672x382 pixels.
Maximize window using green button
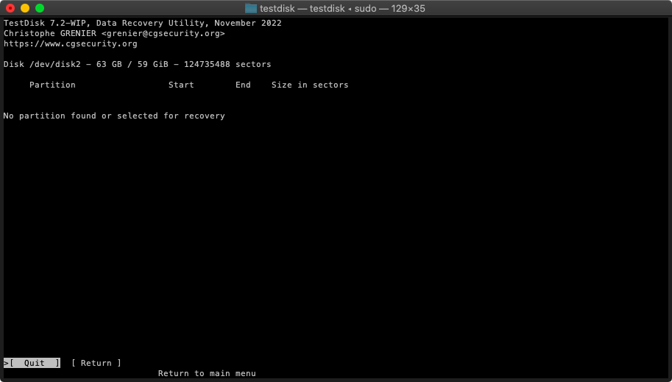click(x=40, y=8)
